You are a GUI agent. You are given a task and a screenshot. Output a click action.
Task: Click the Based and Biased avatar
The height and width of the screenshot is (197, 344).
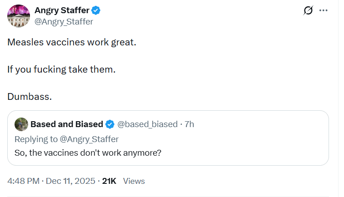pos(21,124)
